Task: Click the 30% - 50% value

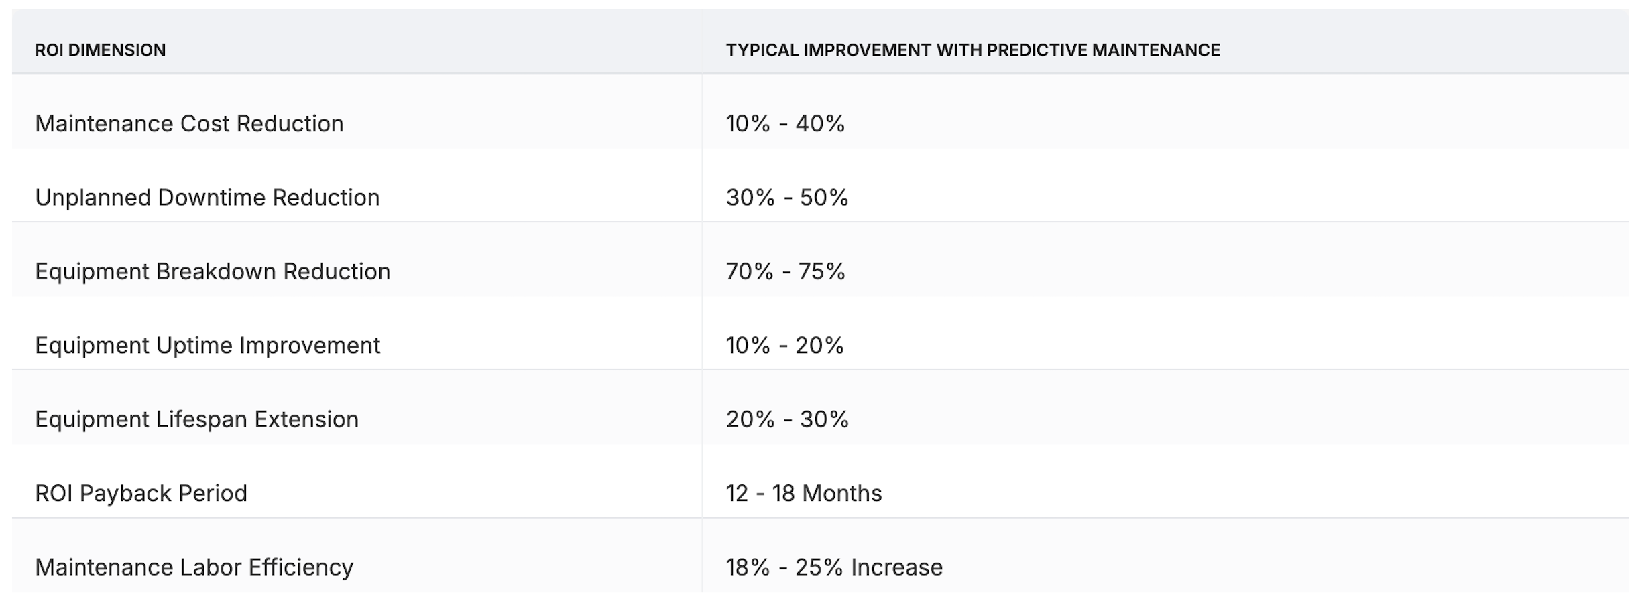Action: click(x=786, y=198)
